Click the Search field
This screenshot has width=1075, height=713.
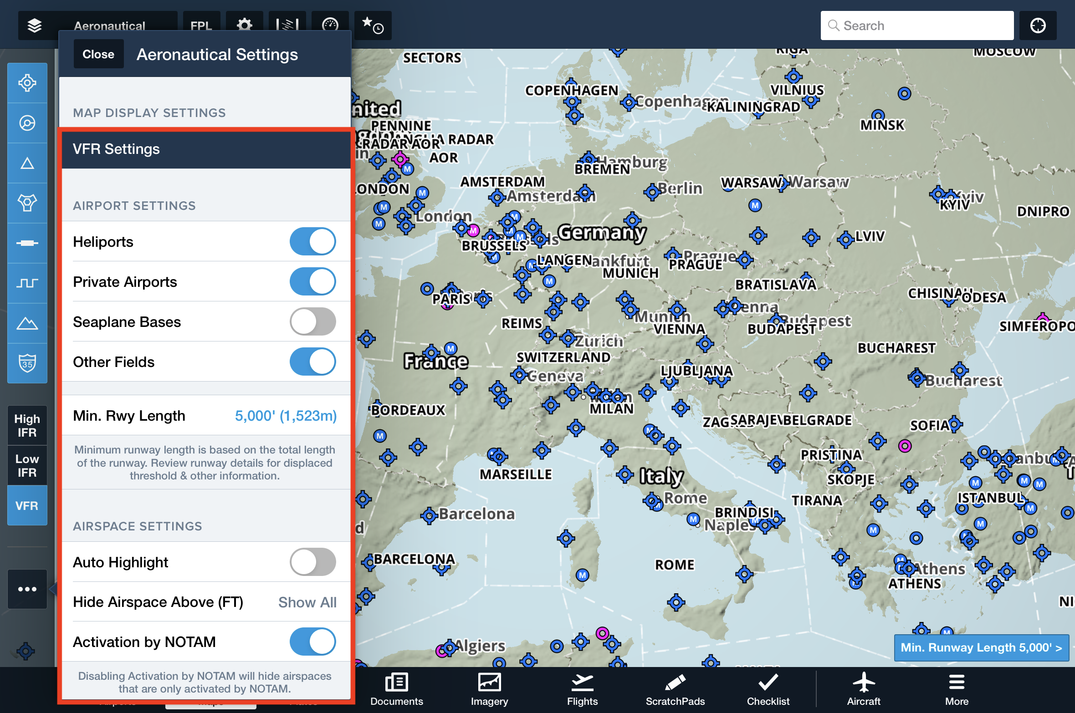[x=917, y=25]
